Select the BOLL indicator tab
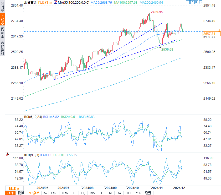 (x=129, y=193)
